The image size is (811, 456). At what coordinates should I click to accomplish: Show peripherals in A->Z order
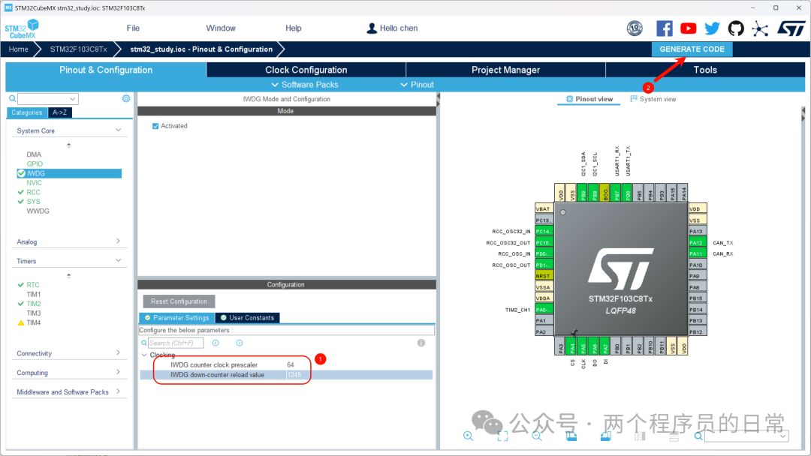pyautogui.click(x=59, y=112)
